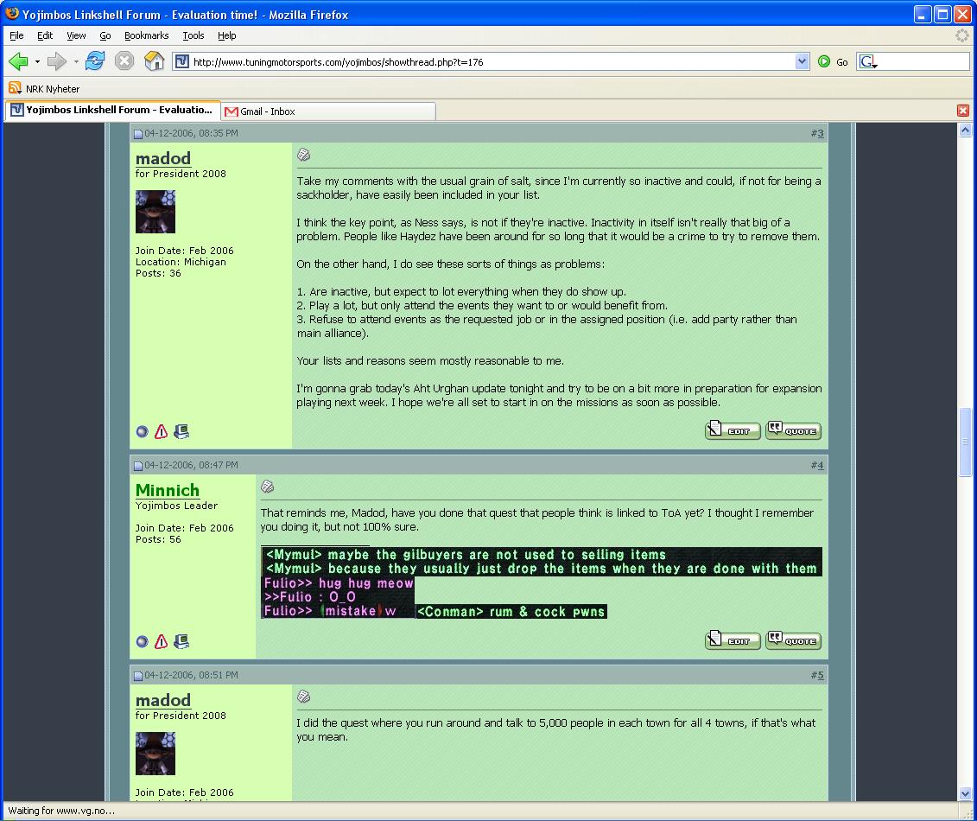Click IP address icon under madod's first post
977x821 pixels.
coord(181,432)
